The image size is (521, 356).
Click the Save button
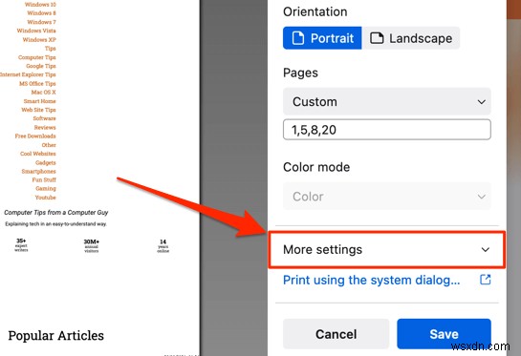coord(444,334)
